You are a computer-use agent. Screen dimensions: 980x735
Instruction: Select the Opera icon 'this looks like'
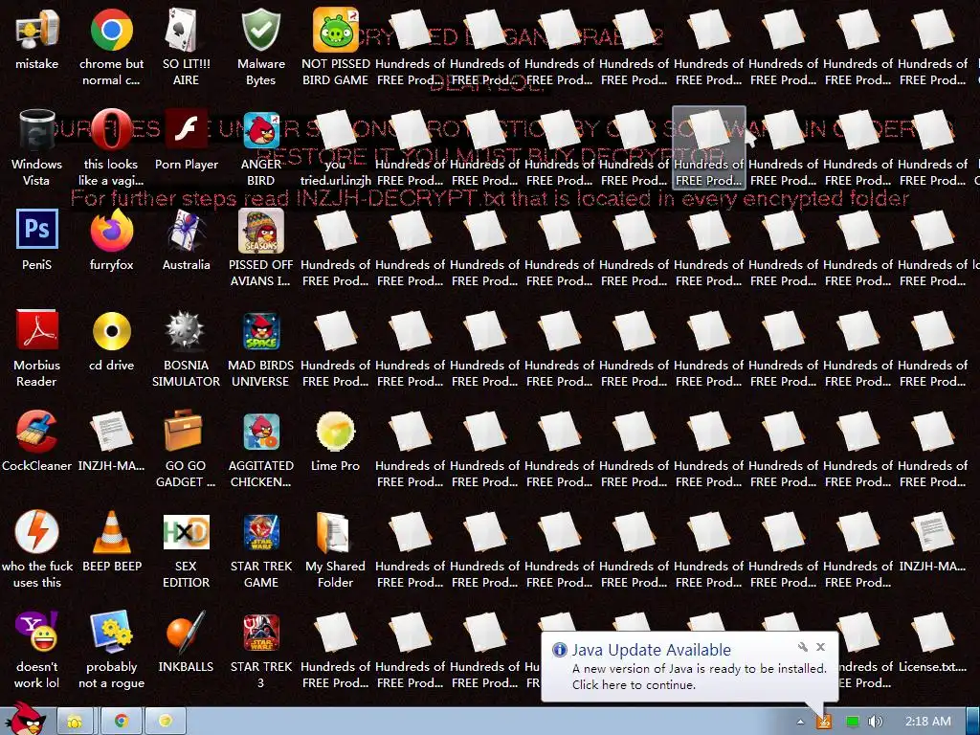111,130
